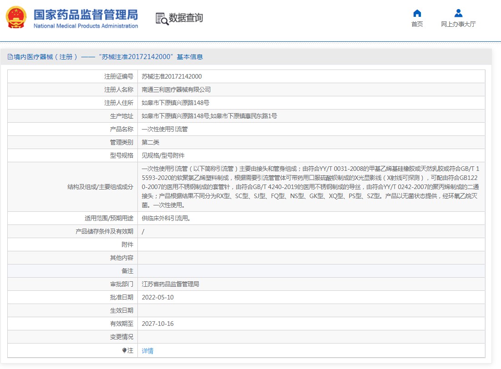This screenshot has height=369, width=501.
Task: Click the 结构及组成/主要组成成分 label
Action: 100,187
